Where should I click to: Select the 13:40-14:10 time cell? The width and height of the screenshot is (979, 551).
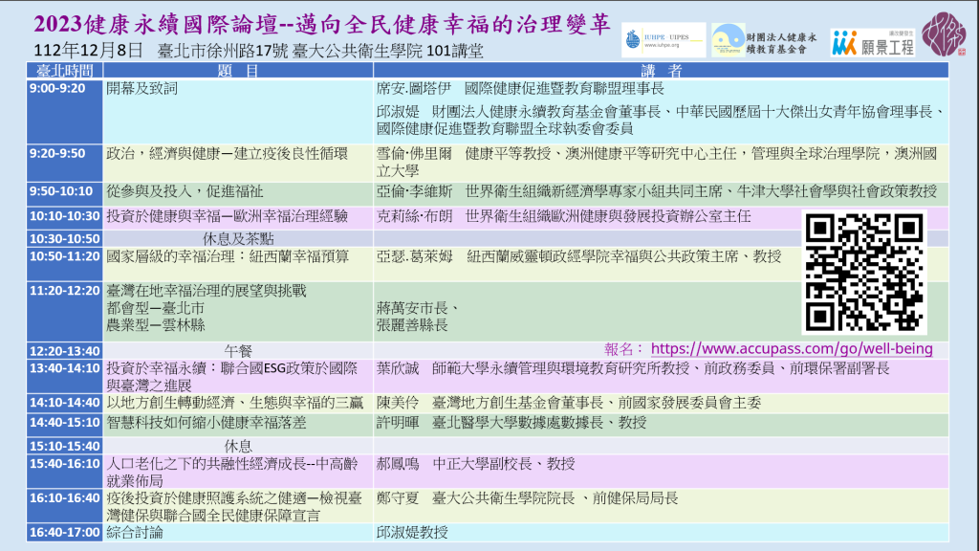[x=64, y=376]
